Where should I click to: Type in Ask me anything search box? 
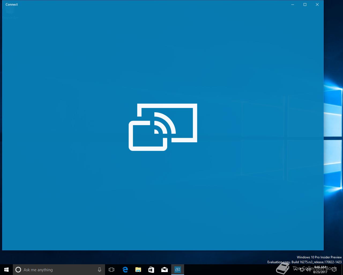pyautogui.click(x=59, y=270)
